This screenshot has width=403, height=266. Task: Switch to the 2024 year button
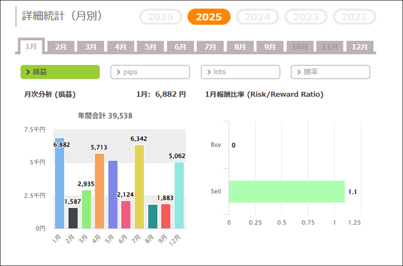coord(257,17)
